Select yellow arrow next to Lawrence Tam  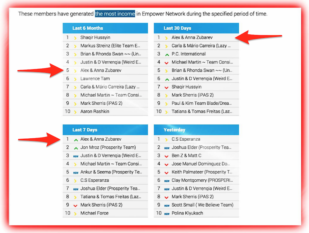75,79
